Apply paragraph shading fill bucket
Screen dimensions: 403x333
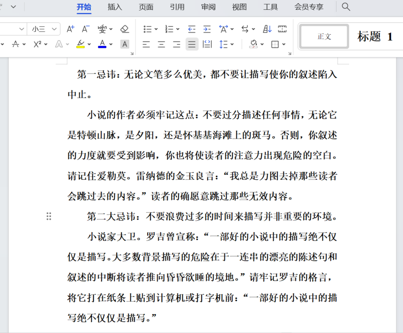click(254, 44)
